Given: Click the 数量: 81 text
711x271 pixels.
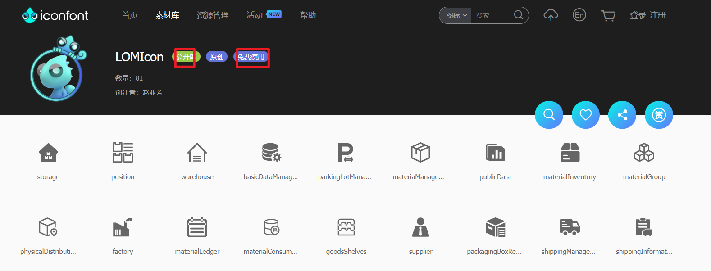Looking at the screenshot, I should pos(129,78).
